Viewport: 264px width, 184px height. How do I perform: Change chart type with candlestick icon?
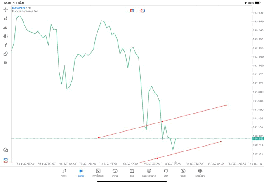[x=5, y=19]
